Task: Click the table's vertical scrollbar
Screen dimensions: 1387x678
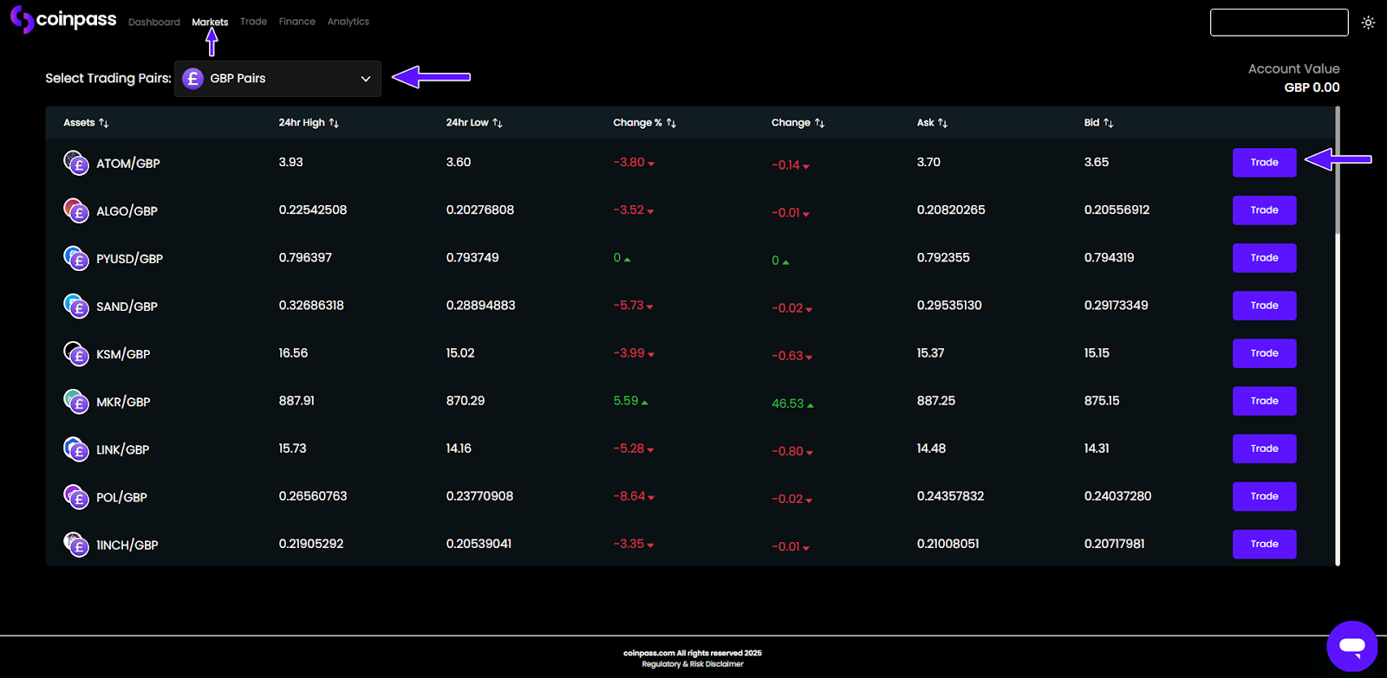Action: (x=1338, y=173)
